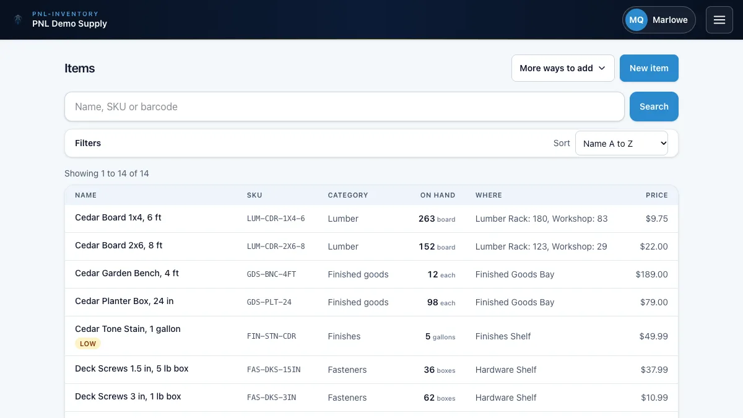Click the MQ avatar badge
Image resolution: width=743 pixels, height=418 pixels.
click(x=637, y=20)
